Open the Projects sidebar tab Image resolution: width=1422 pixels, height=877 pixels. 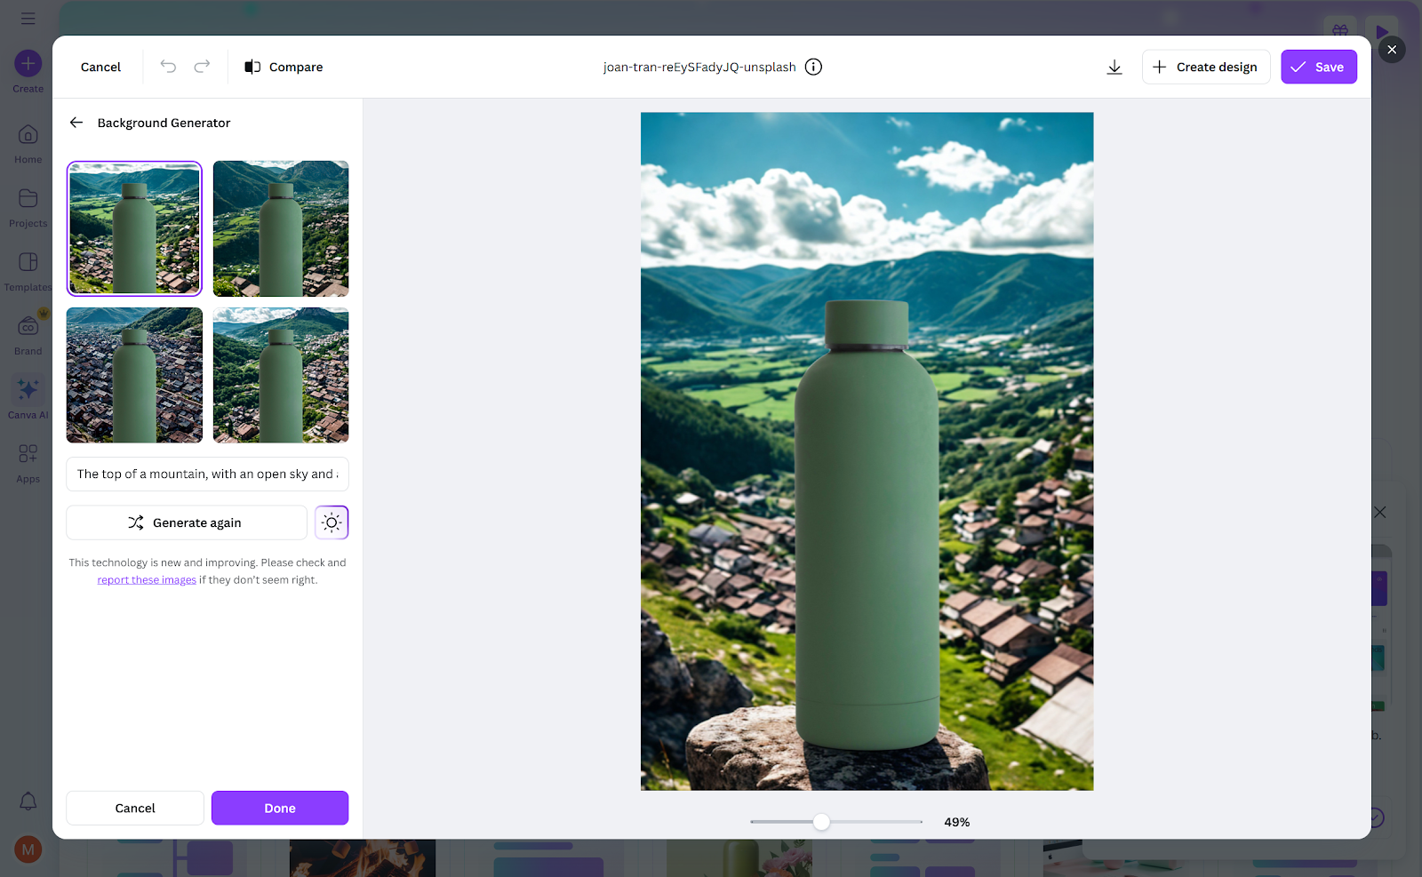pyautogui.click(x=28, y=207)
